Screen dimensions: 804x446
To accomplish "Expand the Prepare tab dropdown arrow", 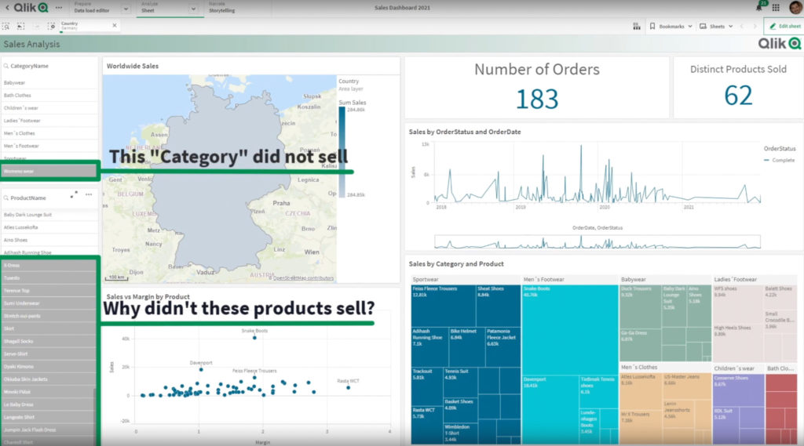I will [126, 9].
